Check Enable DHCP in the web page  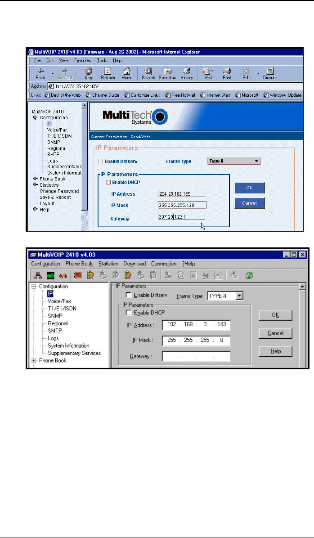(108, 183)
